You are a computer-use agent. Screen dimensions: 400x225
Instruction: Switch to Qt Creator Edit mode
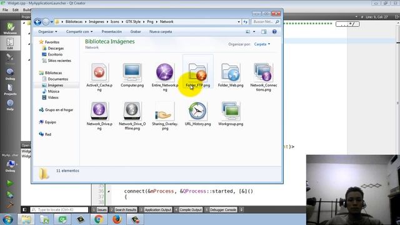click(x=10, y=43)
